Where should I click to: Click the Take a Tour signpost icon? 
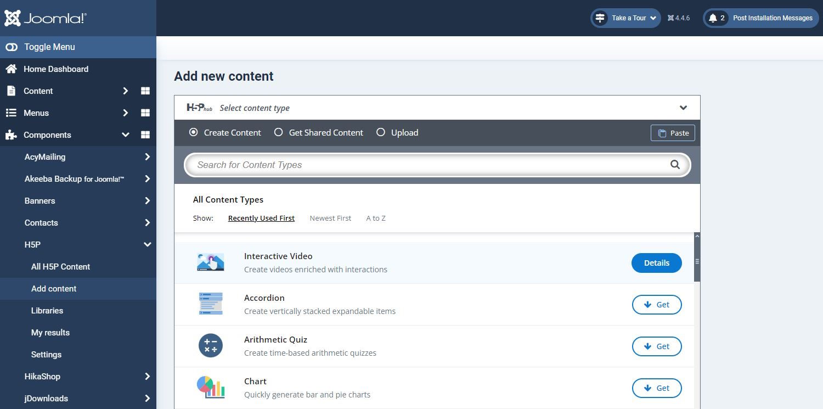coord(600,18)
